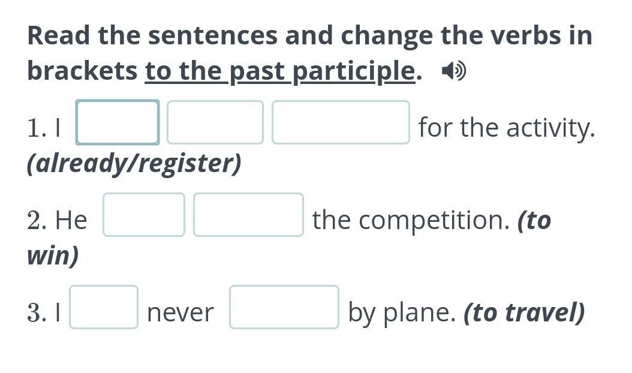The height and width of the screenshot is (373, 632).
Task: Click the blank before 'for the activity'
Action: 341,122
